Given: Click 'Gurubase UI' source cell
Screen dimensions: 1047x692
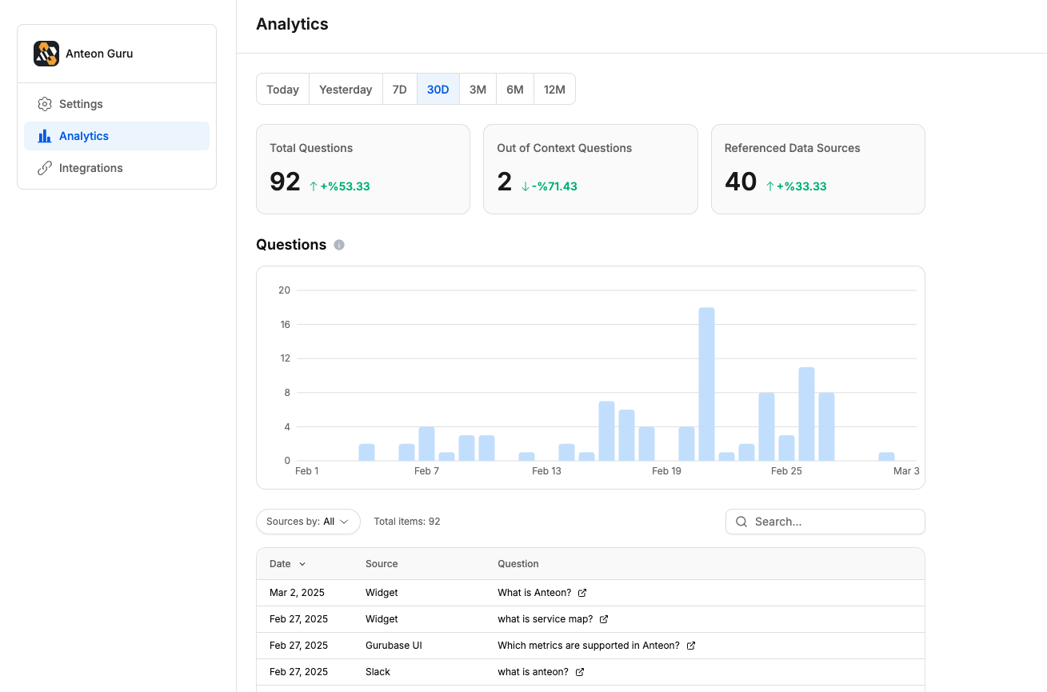Looking at the screenshot, I should [x=394, y=646].
